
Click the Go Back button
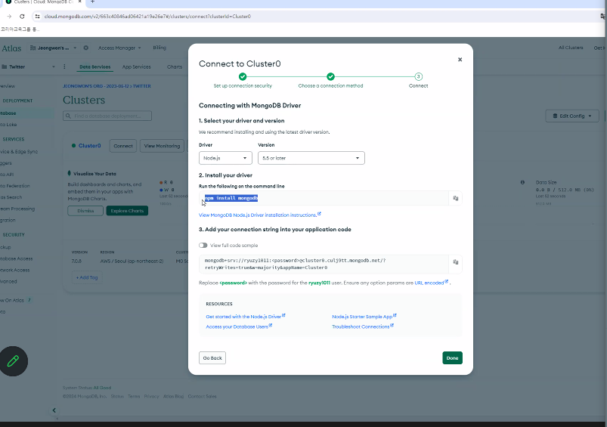(x=212, y=358)
